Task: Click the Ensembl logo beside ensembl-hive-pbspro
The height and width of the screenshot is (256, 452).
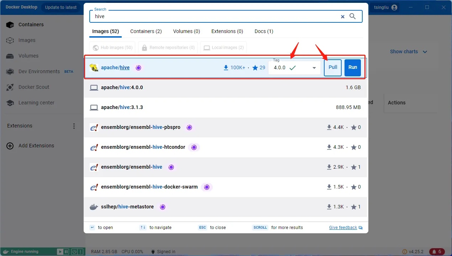Action: 94,127
